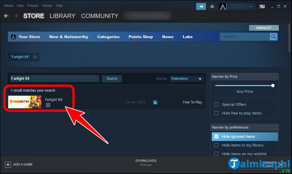Click the Add a Game plus icon
Viewport: 292px width, 174px height.
pyautogui.click(x=8, y=165)
